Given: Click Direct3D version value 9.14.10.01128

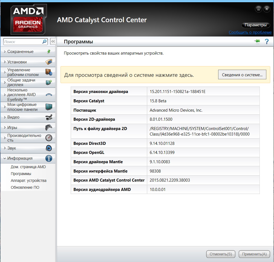Looking at the screenshot, I should (162, 143).
